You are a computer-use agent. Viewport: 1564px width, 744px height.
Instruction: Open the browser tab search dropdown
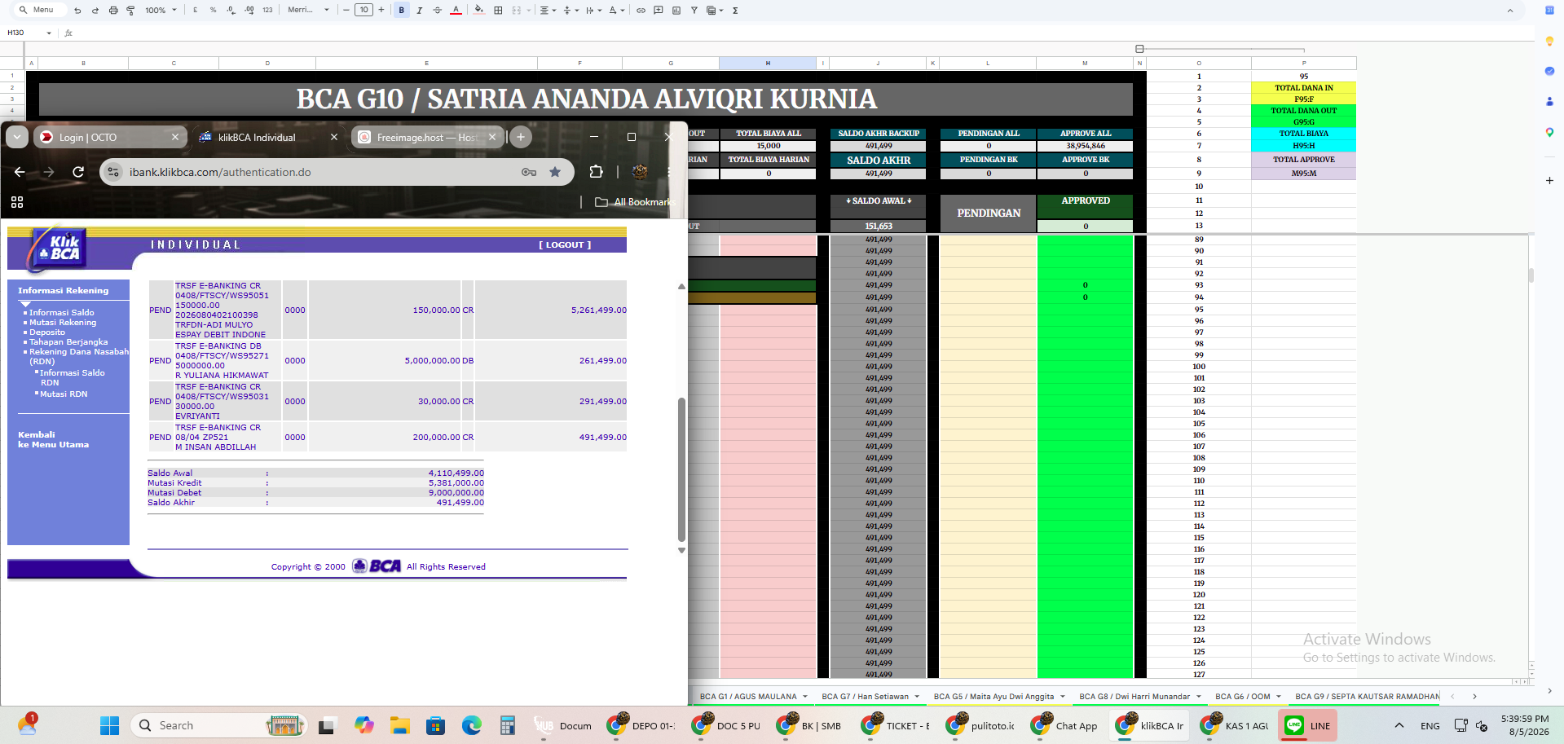click(17, 138)
